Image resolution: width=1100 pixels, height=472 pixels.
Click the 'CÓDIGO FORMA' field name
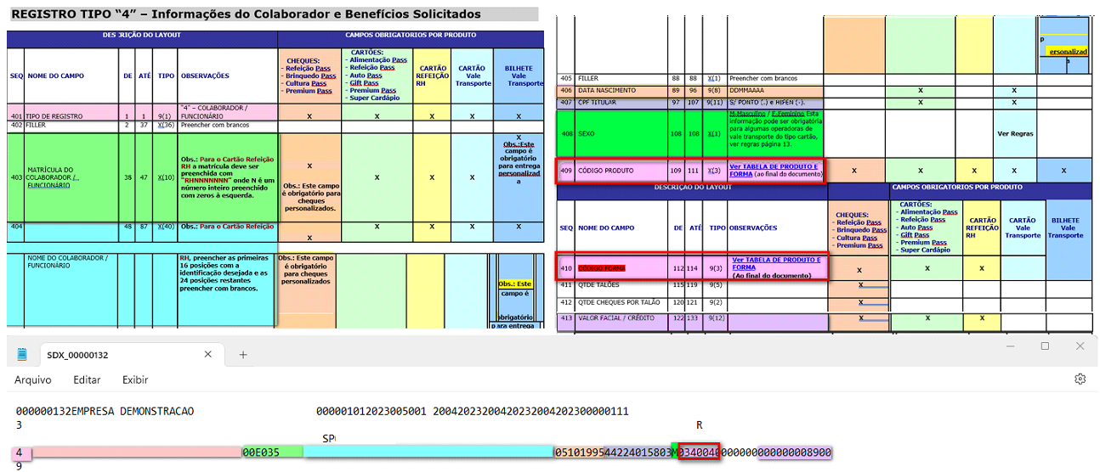[601, 267]
